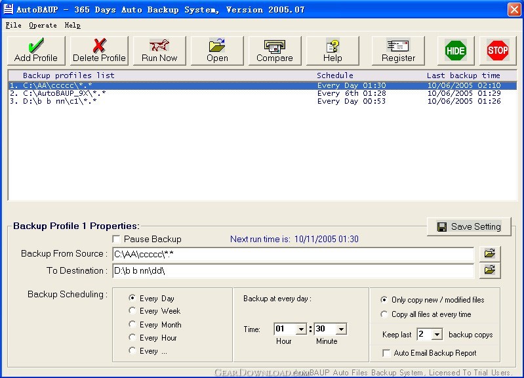The image size is (524, 378).
Task: Open the Operate menu
Action: pyautogui.click(x=43, y=25)
